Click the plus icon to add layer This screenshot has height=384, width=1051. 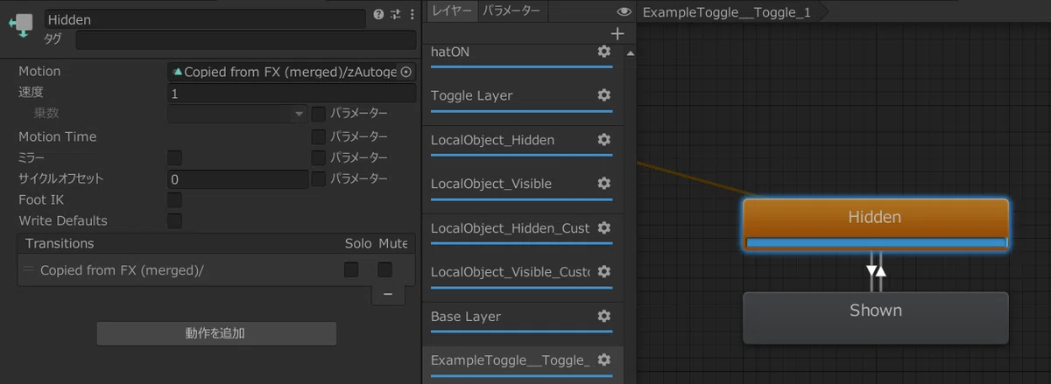[617, 33]
